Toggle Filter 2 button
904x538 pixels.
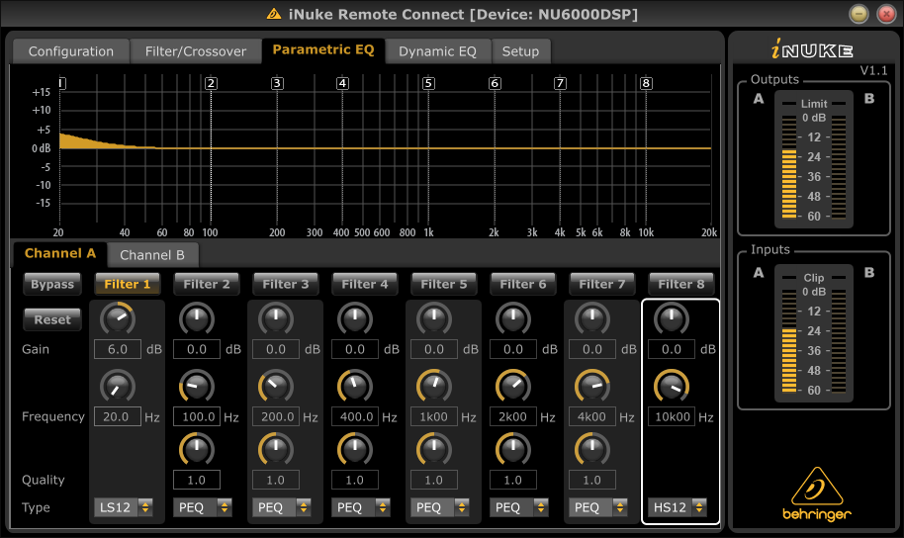207,284
